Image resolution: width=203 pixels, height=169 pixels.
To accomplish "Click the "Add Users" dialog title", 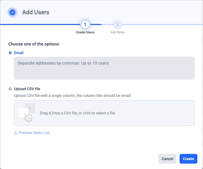I will coord(36,12).
